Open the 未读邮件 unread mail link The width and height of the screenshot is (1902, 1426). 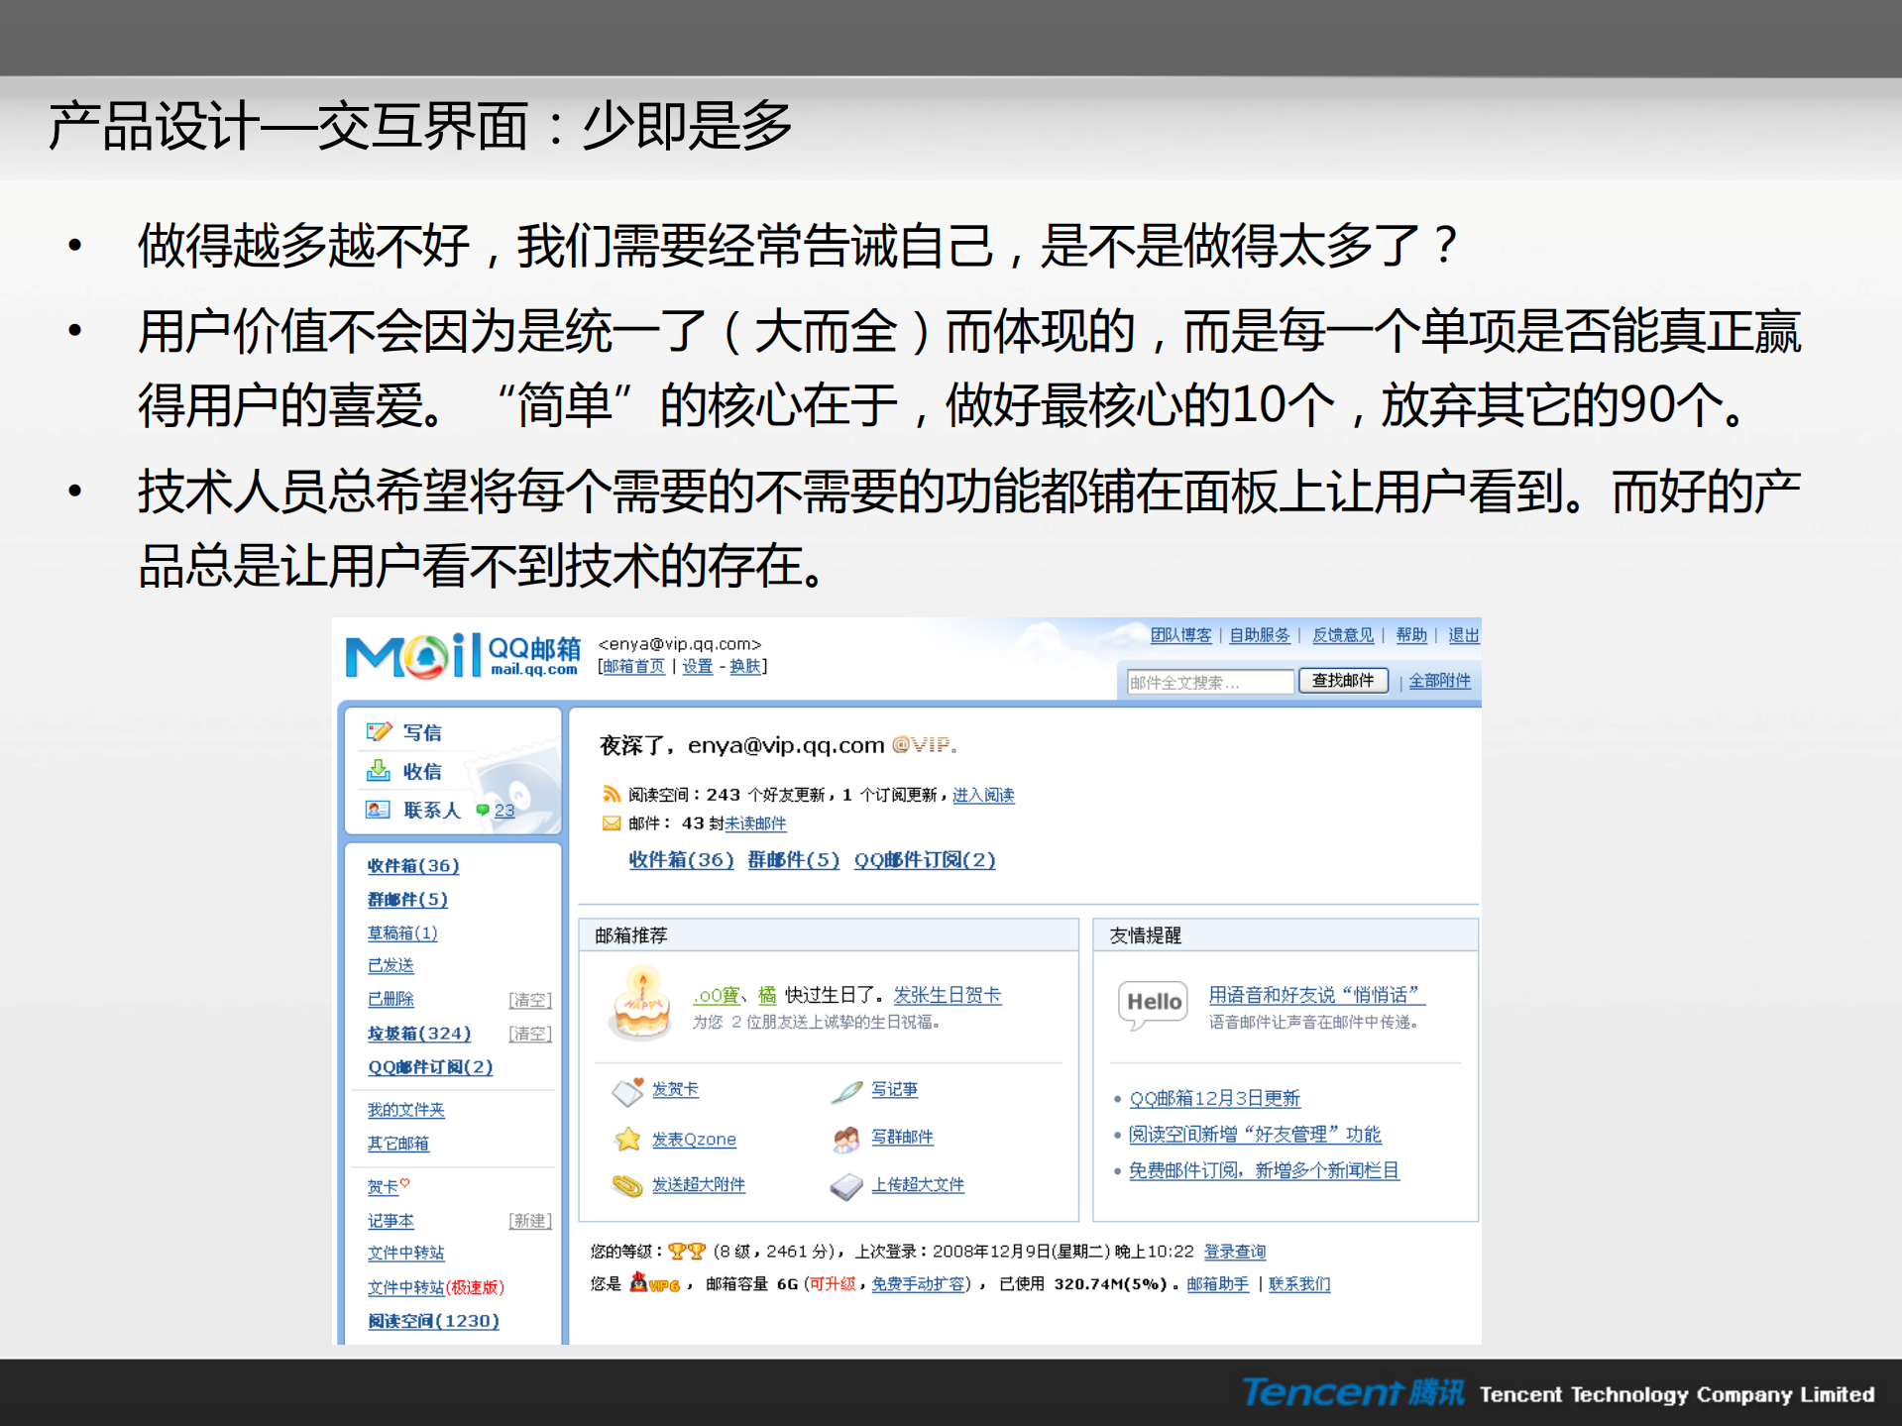pyautogui.click(x=757, y=823)
